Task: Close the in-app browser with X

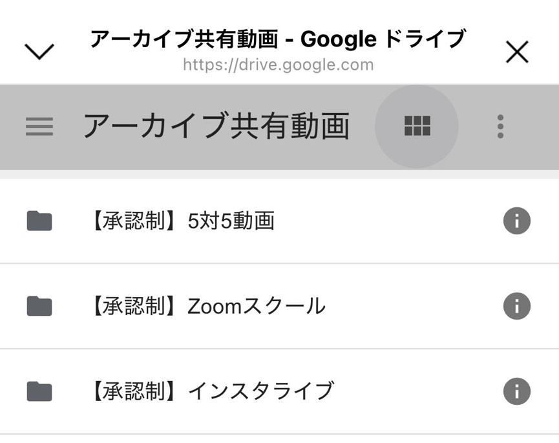Action: tap(517, 52)
